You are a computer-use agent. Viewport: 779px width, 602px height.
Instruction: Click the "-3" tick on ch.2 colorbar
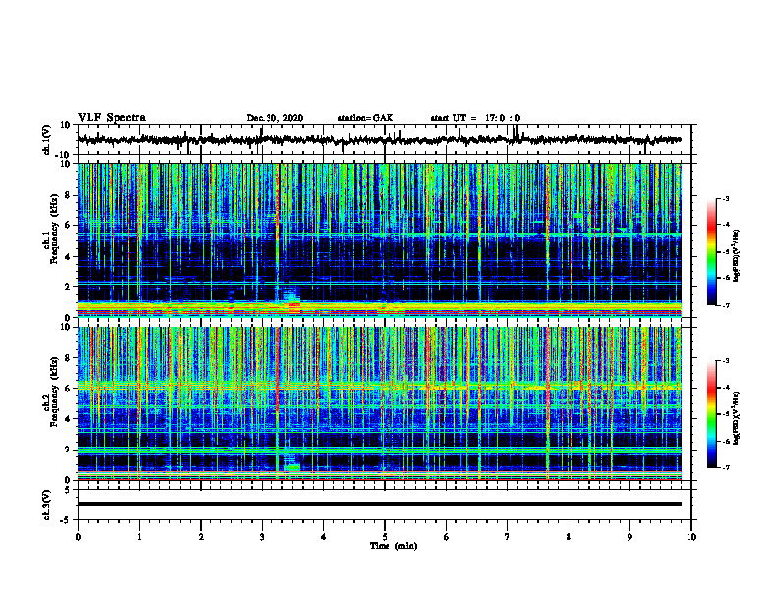tap(725, 361)
